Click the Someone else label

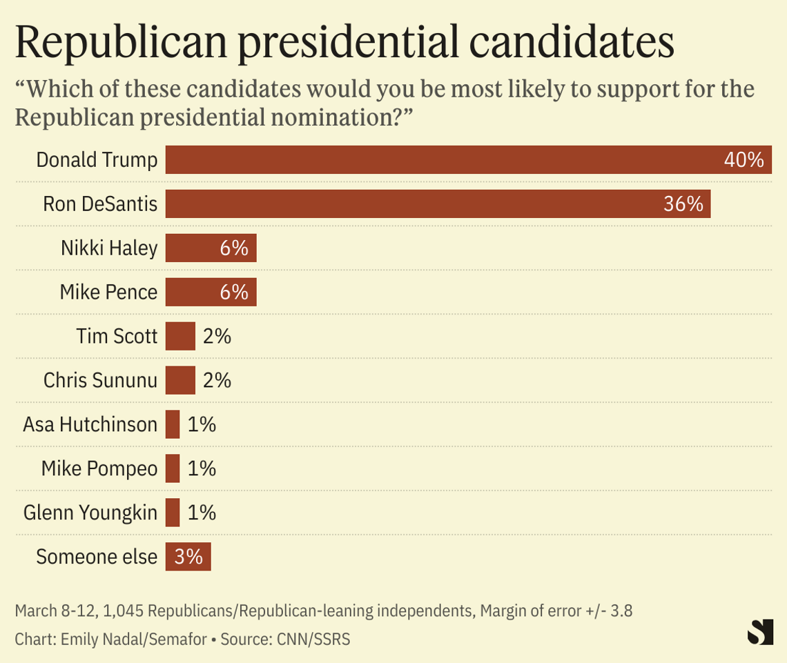coord(97,557)
